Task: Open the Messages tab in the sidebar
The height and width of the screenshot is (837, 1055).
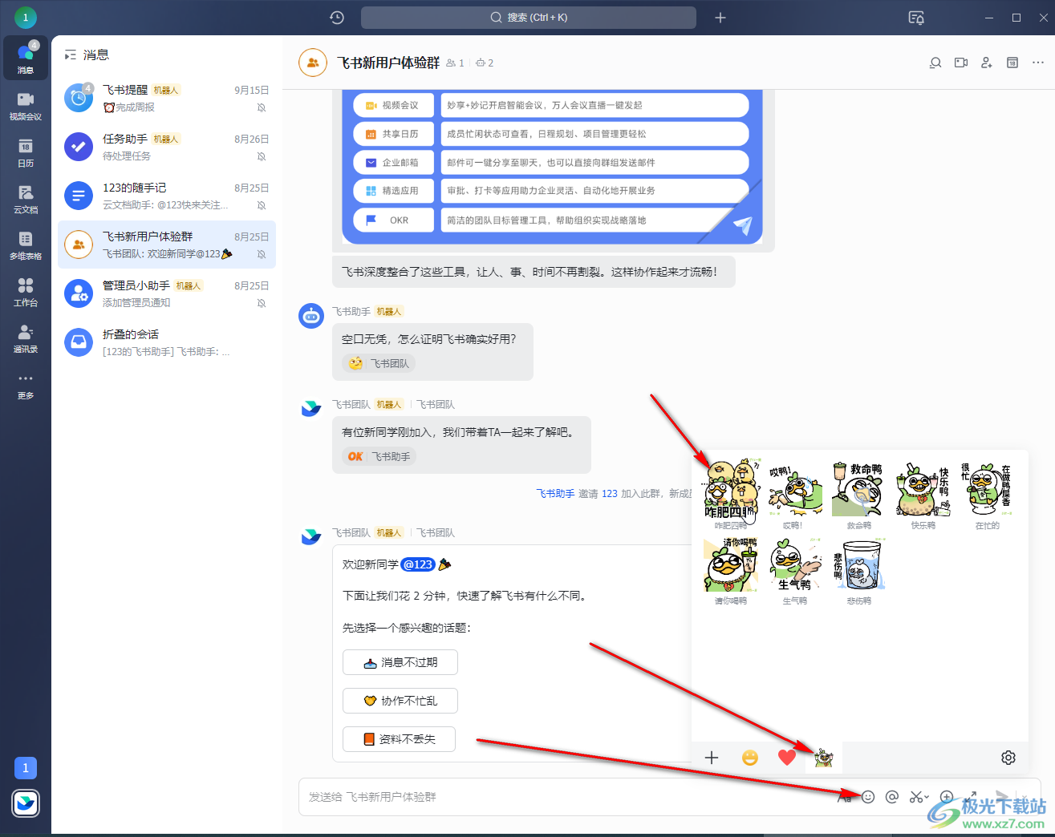Action: (x=26, y=58)
